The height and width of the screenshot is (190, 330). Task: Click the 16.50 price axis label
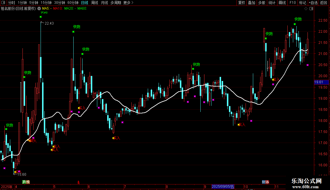coord(323,154)
